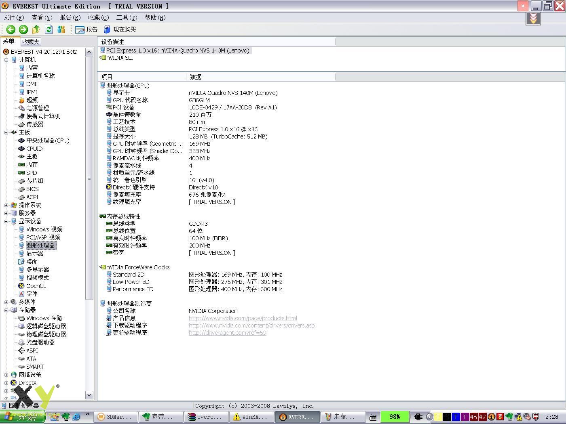Open the nvidia.com products.html link
This screenshot has width=566, height=424.
tap(243, 318)
